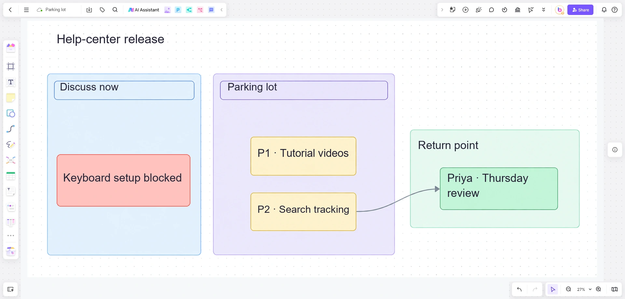Viewport: 625px width, 299px height.
Task: Open the celebration party popper icon
Action: tap(479, 10)
